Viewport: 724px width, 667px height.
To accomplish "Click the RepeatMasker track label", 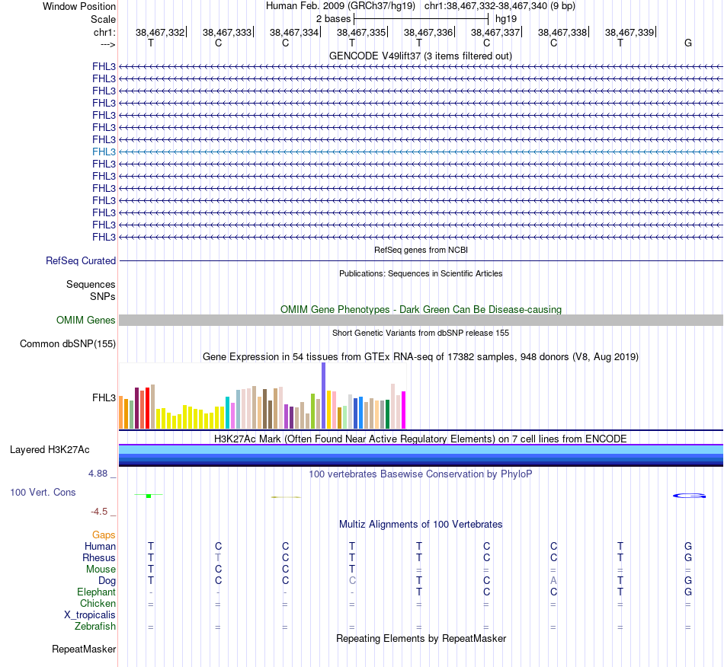I will point(84,649).
